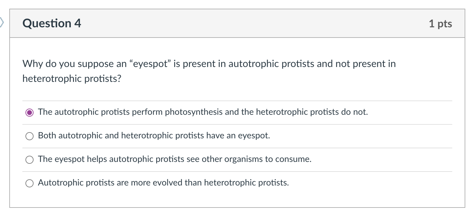Screen dimensions: 469x219
Task: Click "heterotrophic protists?" on the prompt's second line
Action: pos(72,79)
